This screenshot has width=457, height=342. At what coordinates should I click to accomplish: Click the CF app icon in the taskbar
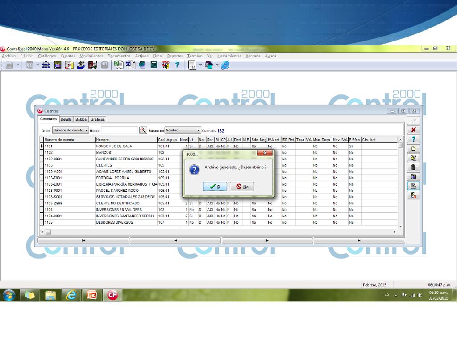112,295
